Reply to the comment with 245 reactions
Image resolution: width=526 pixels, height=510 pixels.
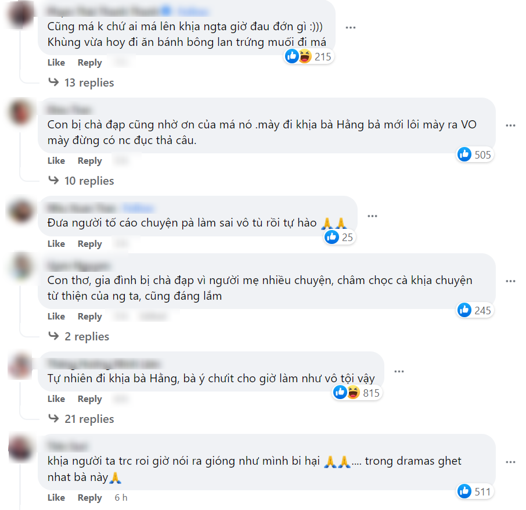click(90, 317)
